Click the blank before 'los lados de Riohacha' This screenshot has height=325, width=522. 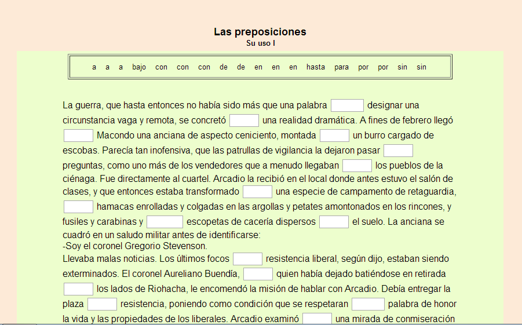click(x=78, y=289)
